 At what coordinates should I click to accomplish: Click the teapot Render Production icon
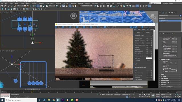click(x=127, y=6)
